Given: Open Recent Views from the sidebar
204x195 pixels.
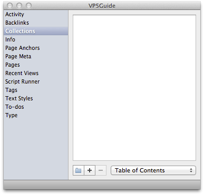Looking at the screenshot, I should [36, 73].
